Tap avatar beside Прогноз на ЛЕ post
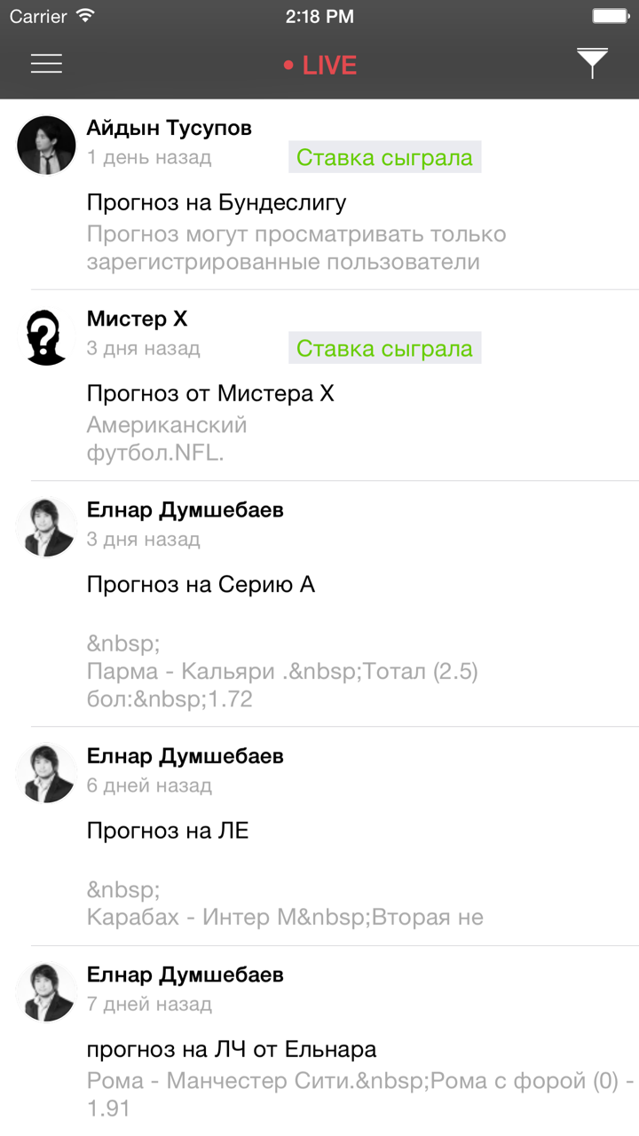Image resolution: width=639 pixels, height=1136 pixels. 46,773
